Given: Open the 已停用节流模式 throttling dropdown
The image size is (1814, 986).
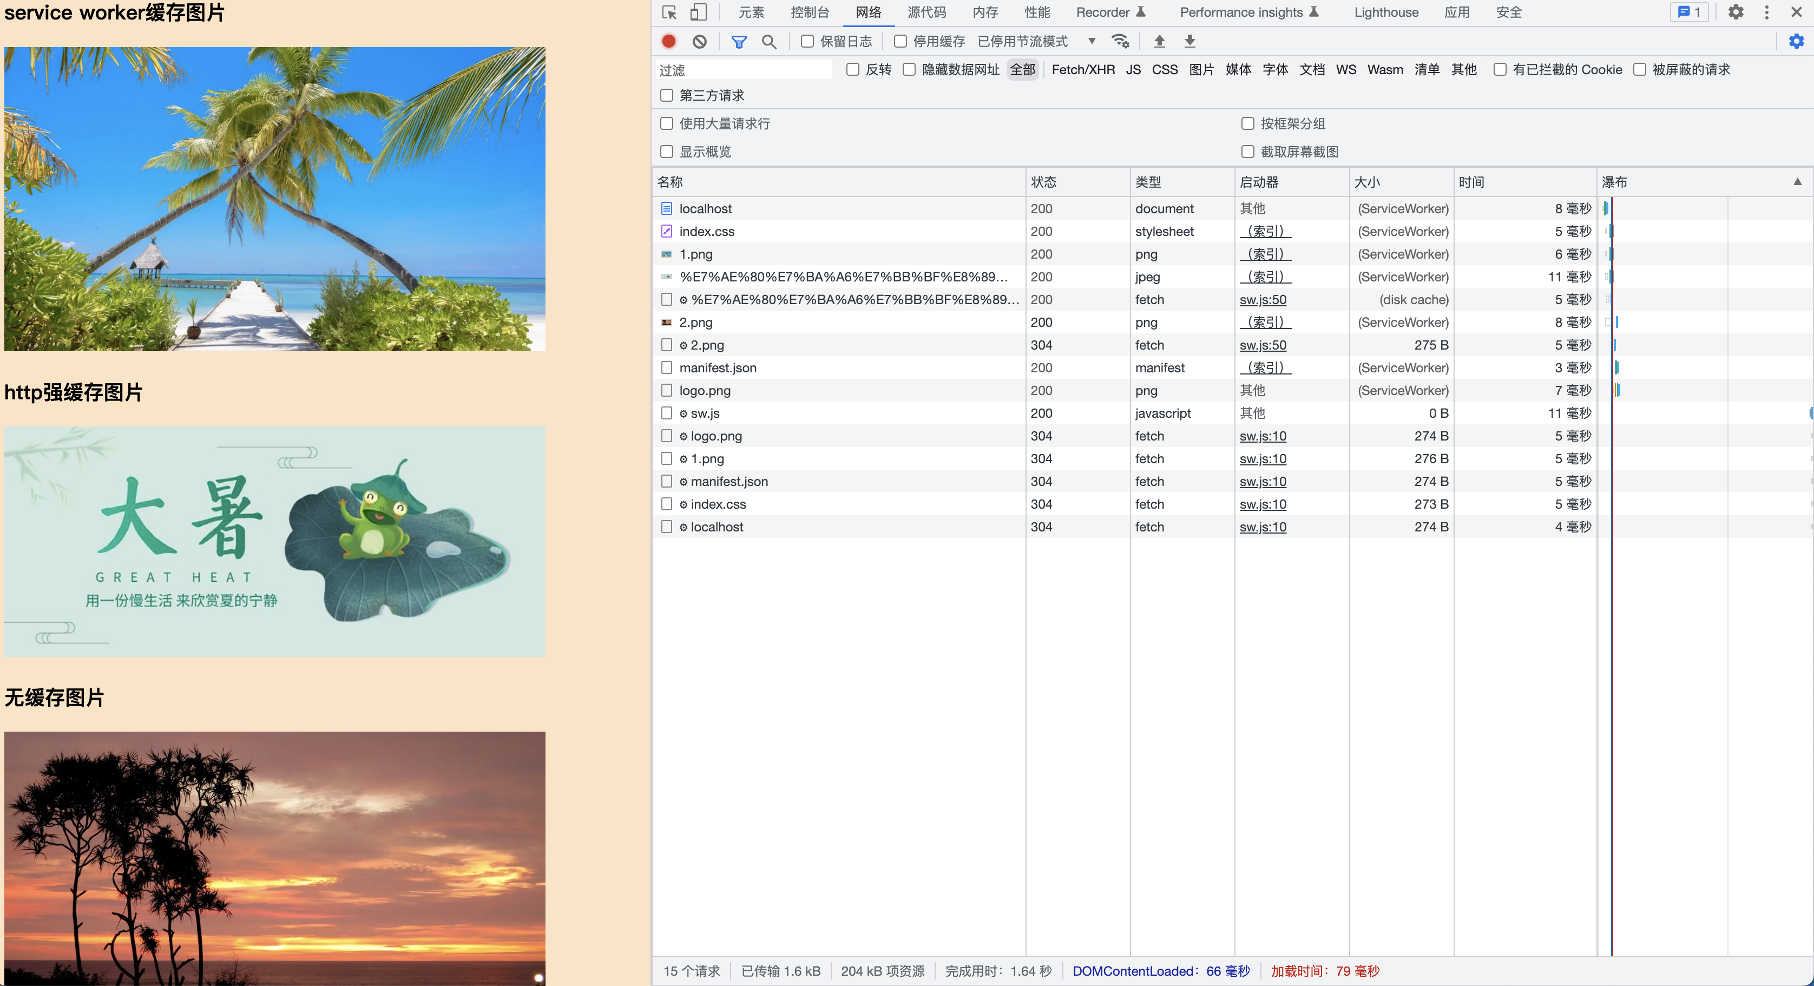Looking at the screenshot, I should (1036, 42).
